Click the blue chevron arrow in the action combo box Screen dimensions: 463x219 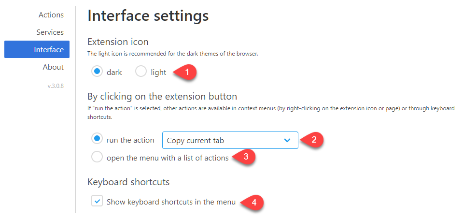[287, 140]
